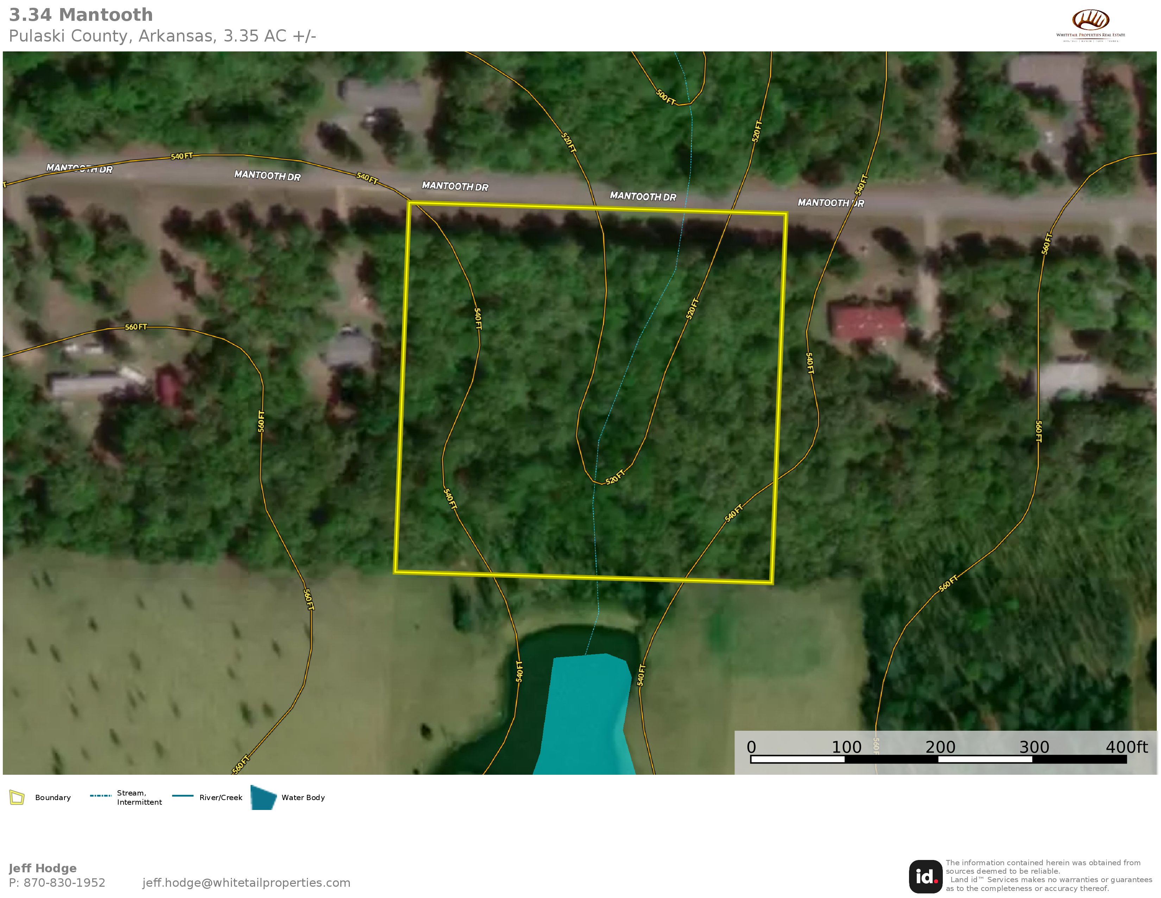Click the Boundary legend polygon icon

17,797
